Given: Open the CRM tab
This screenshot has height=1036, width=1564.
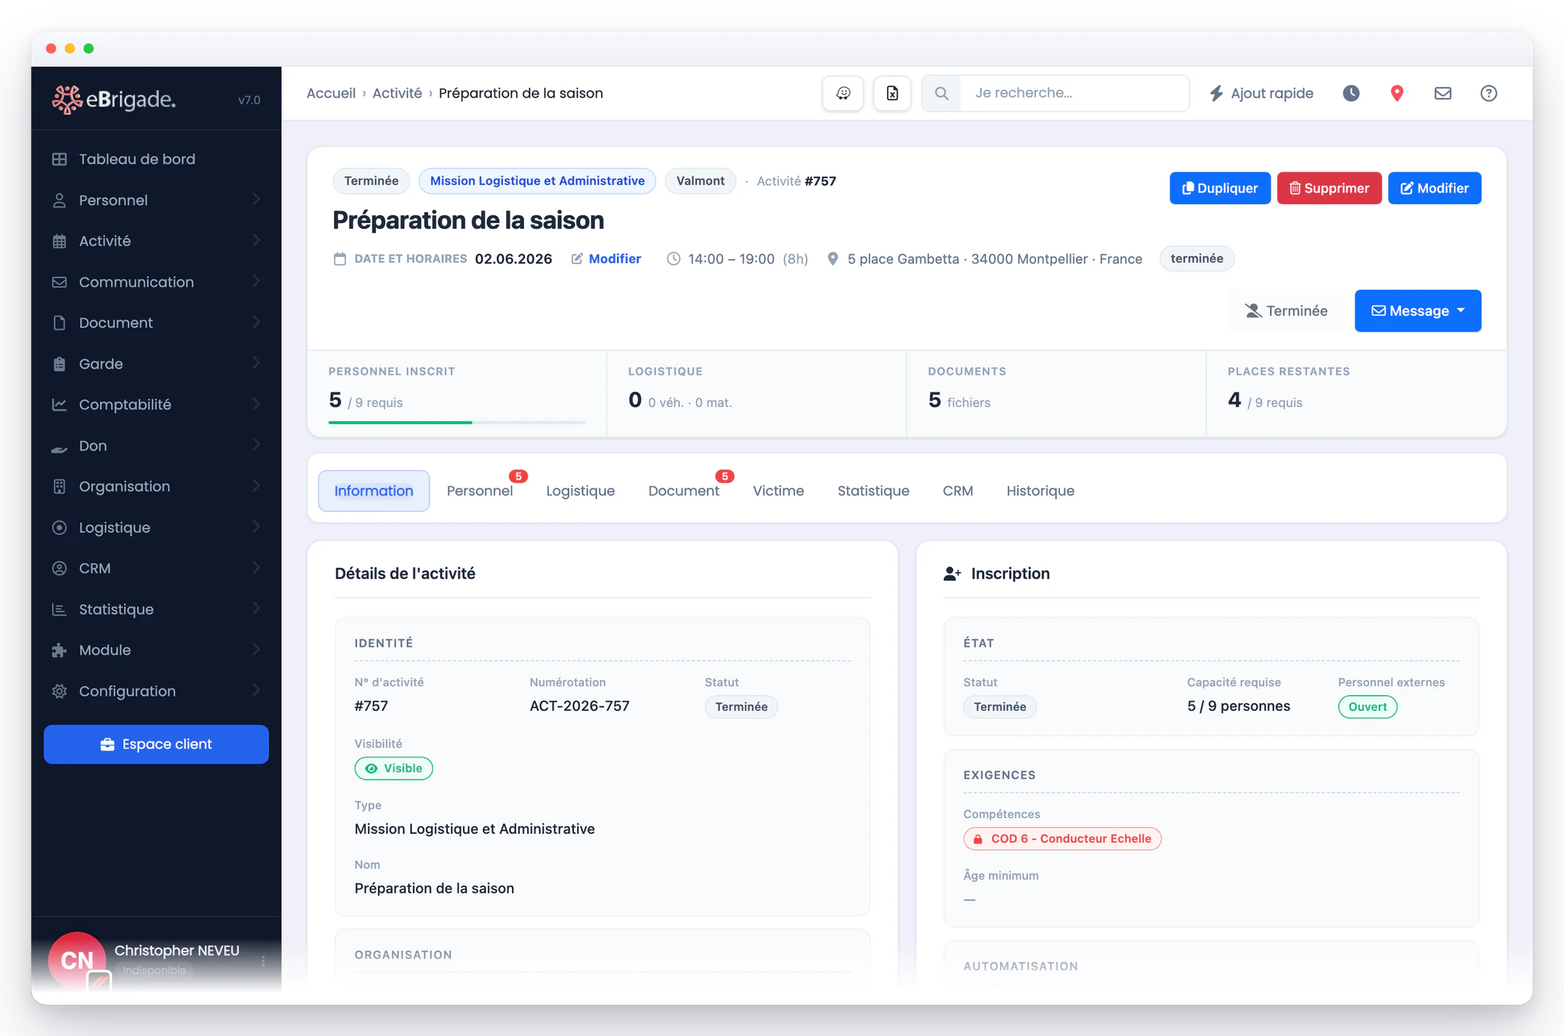Looking at the screenshot, I should 957,491.
